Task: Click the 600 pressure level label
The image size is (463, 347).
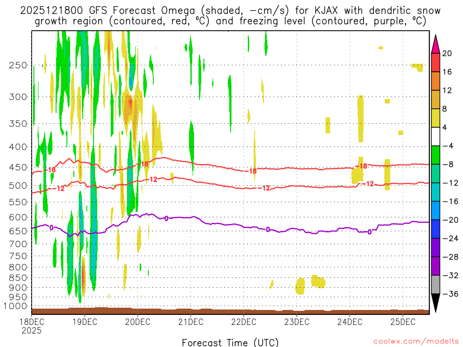Action: click(x=18, y=217)
